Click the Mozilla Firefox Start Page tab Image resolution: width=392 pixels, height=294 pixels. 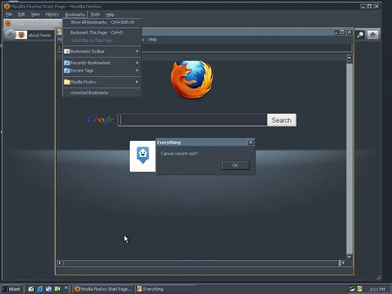click(x=33, y=24)
